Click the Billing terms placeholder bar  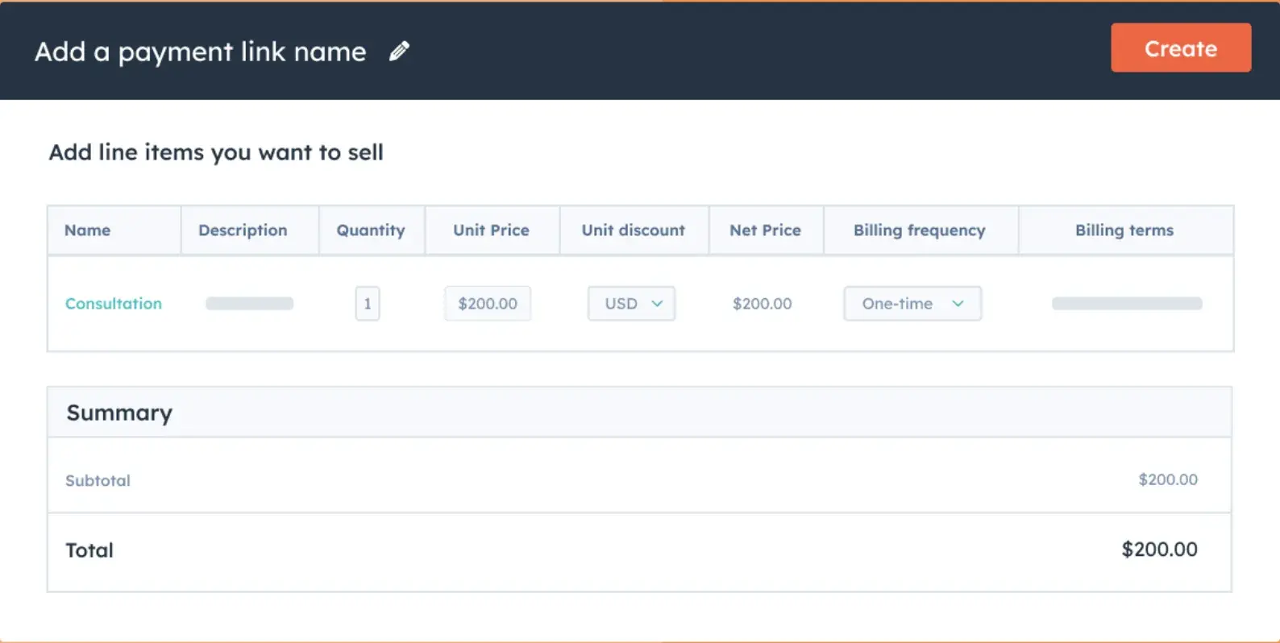tap(1127, 304)
